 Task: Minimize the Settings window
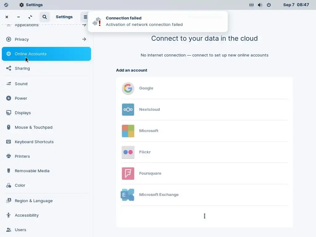(x=19, y=17)
